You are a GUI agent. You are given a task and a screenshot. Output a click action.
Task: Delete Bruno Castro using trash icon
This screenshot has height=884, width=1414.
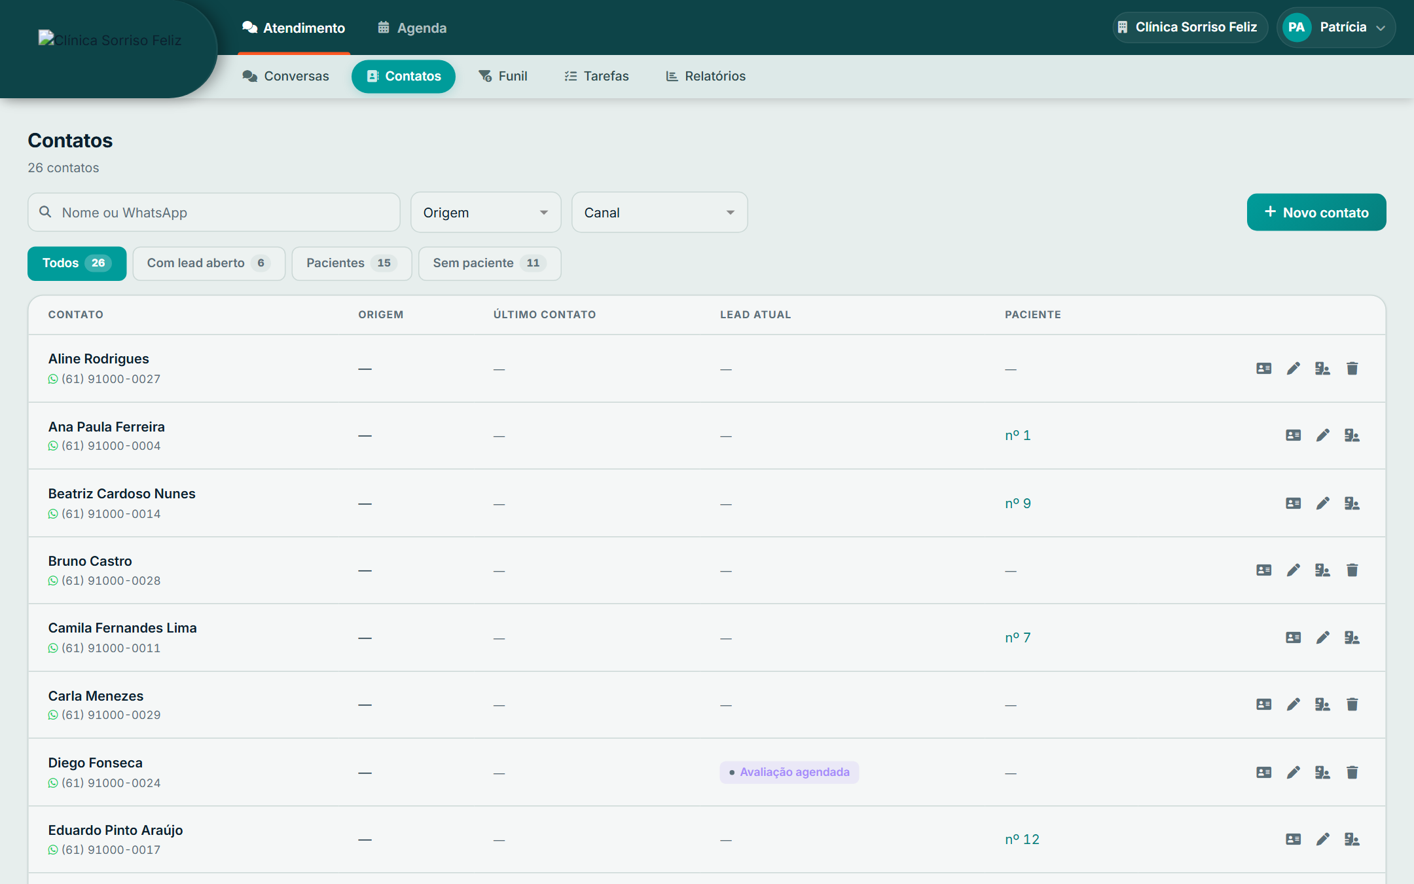tap(1352, 570)
